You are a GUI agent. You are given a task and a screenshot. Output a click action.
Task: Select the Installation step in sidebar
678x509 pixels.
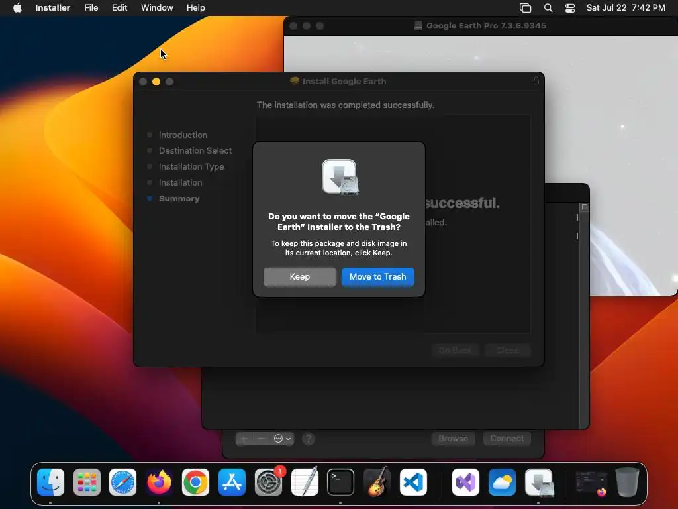click(x=180, y=183)
